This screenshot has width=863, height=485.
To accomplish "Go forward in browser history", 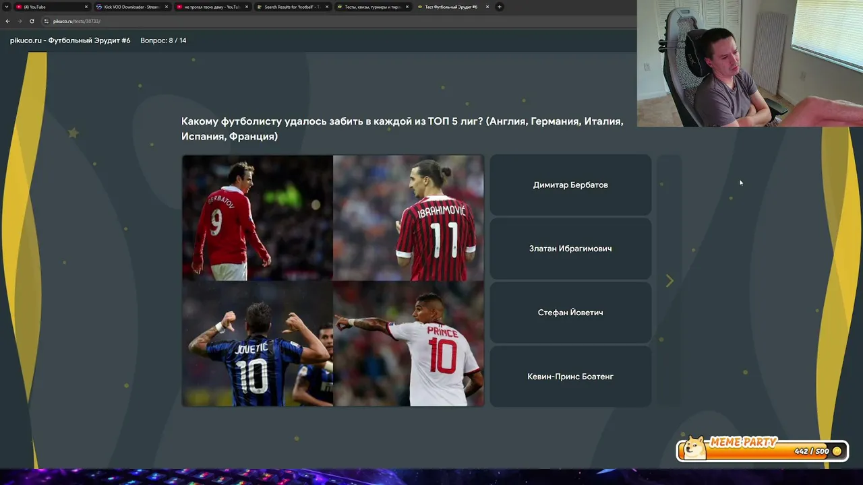I will pyautogui.click(x=20, y=21).
